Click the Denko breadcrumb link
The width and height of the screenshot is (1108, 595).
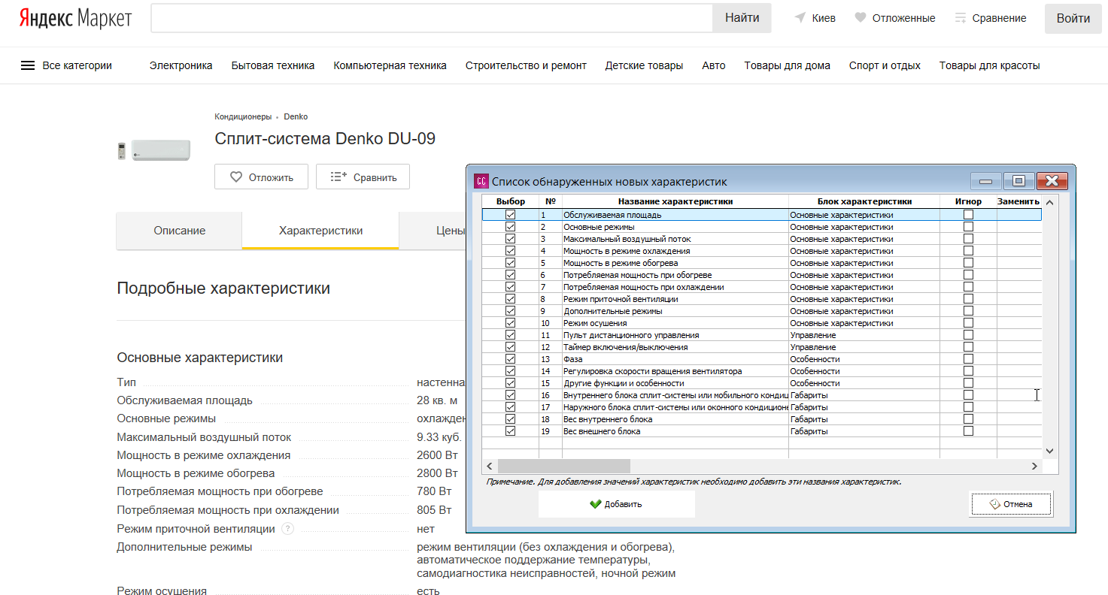coord(296,116)
